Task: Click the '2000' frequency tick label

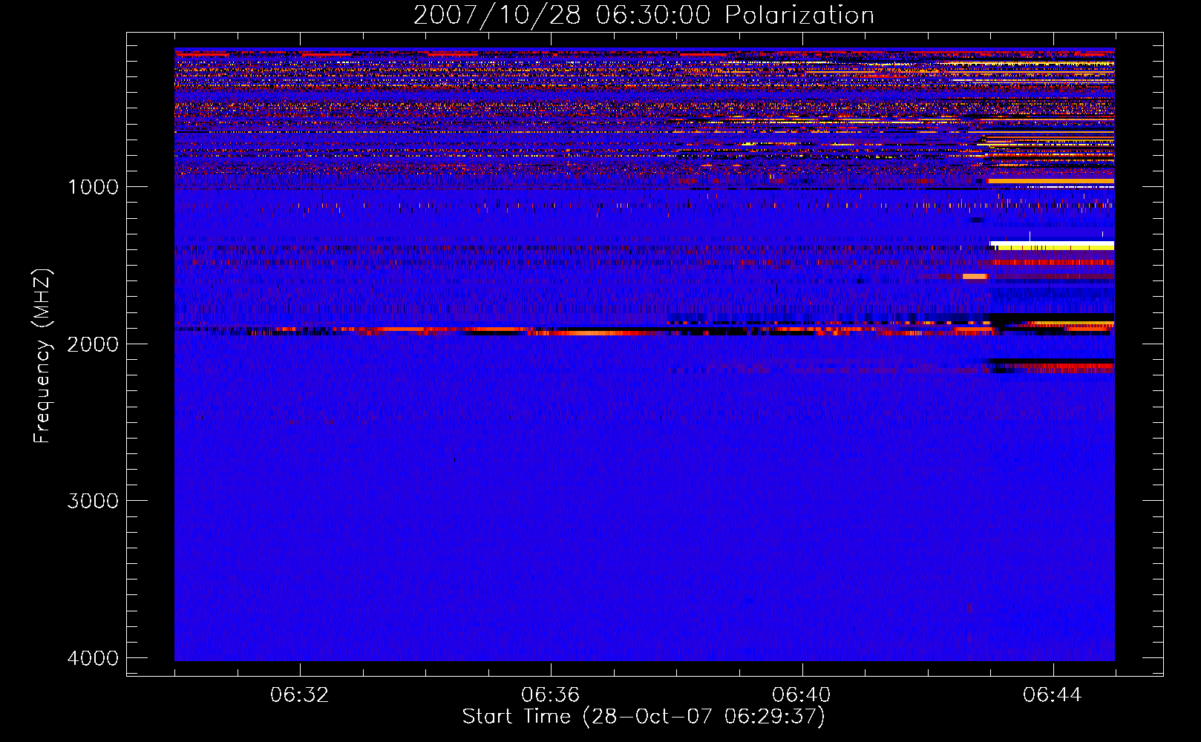Action: click(x=93, y=344)
